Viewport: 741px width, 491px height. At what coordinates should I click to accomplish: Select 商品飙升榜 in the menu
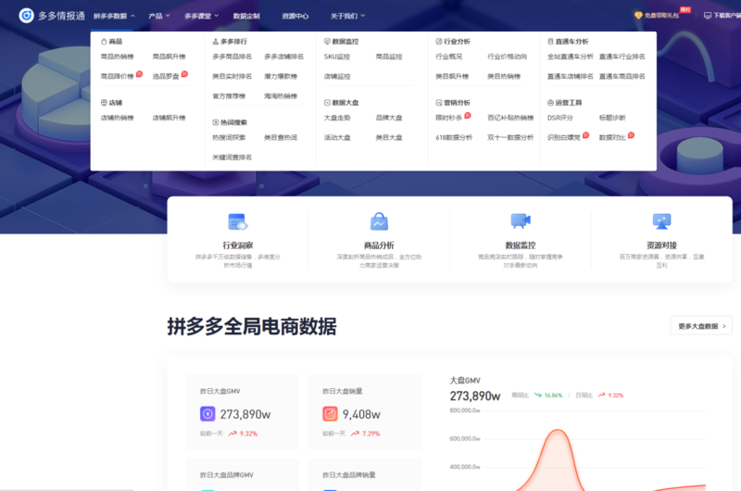pos(169,57)
